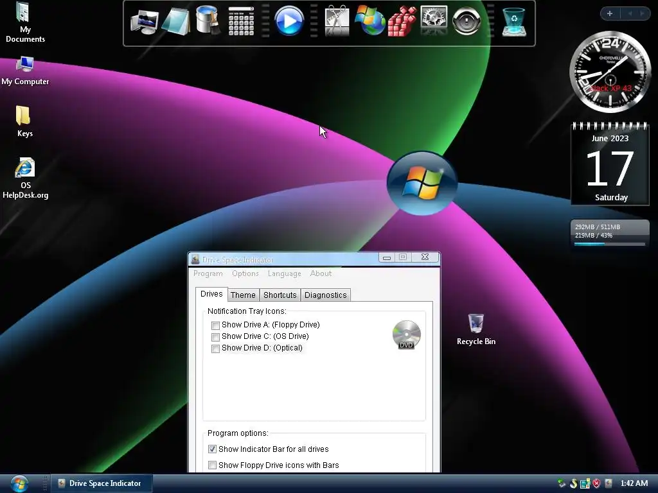Minimize the Drive Space Indicator window
This screenshot has height=493, width=658.
tap(387, 257)
